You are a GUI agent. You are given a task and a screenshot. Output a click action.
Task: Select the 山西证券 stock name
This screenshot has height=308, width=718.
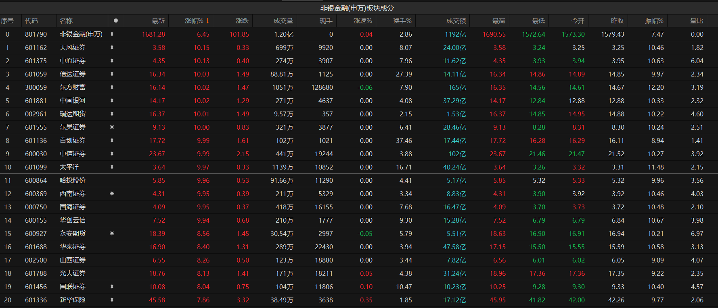tap(73, 260)
